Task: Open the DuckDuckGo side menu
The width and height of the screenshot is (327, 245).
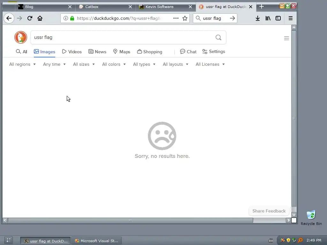Action: click(286, 38)
